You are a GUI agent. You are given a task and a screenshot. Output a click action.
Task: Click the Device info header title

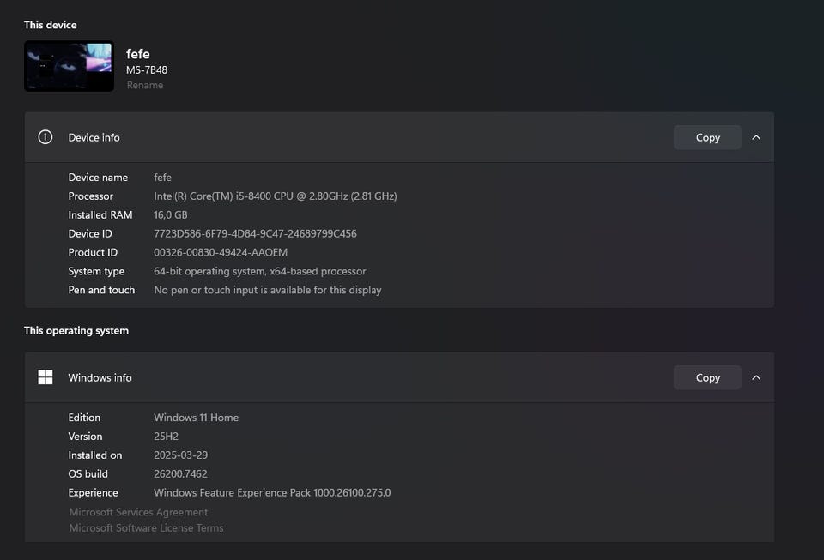94,137
